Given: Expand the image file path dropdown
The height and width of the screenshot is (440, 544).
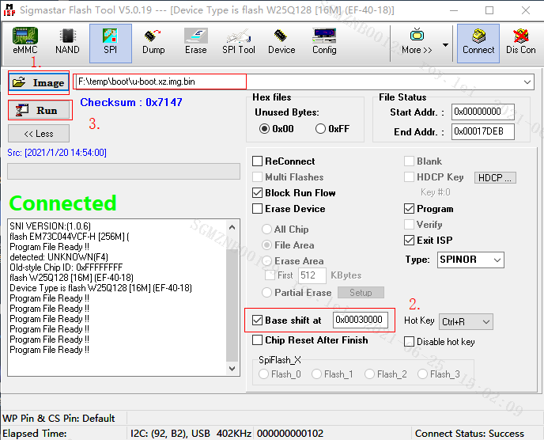Looking at the screenshot, I should click(x=527, y=82).
